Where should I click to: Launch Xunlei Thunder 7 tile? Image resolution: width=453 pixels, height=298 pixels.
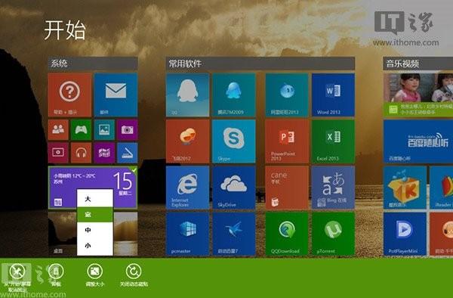(x=234, y=234)
